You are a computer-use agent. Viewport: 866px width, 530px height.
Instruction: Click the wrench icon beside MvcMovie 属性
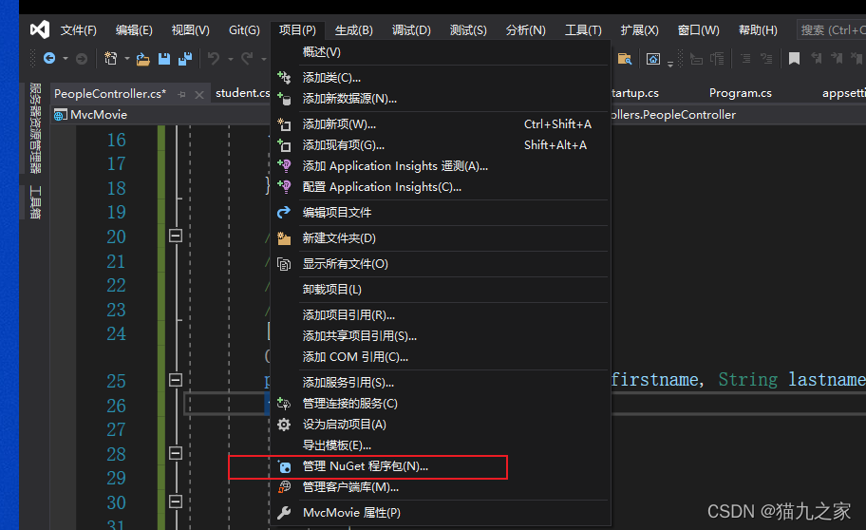pos(284,513)
